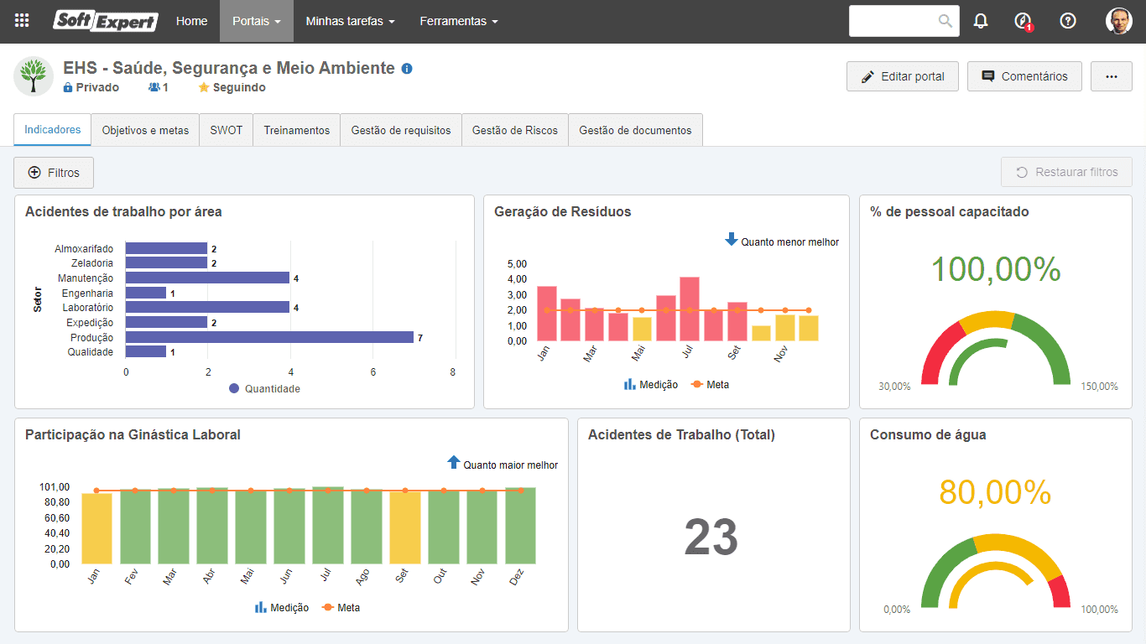Open the user profile avatar

1119,21
